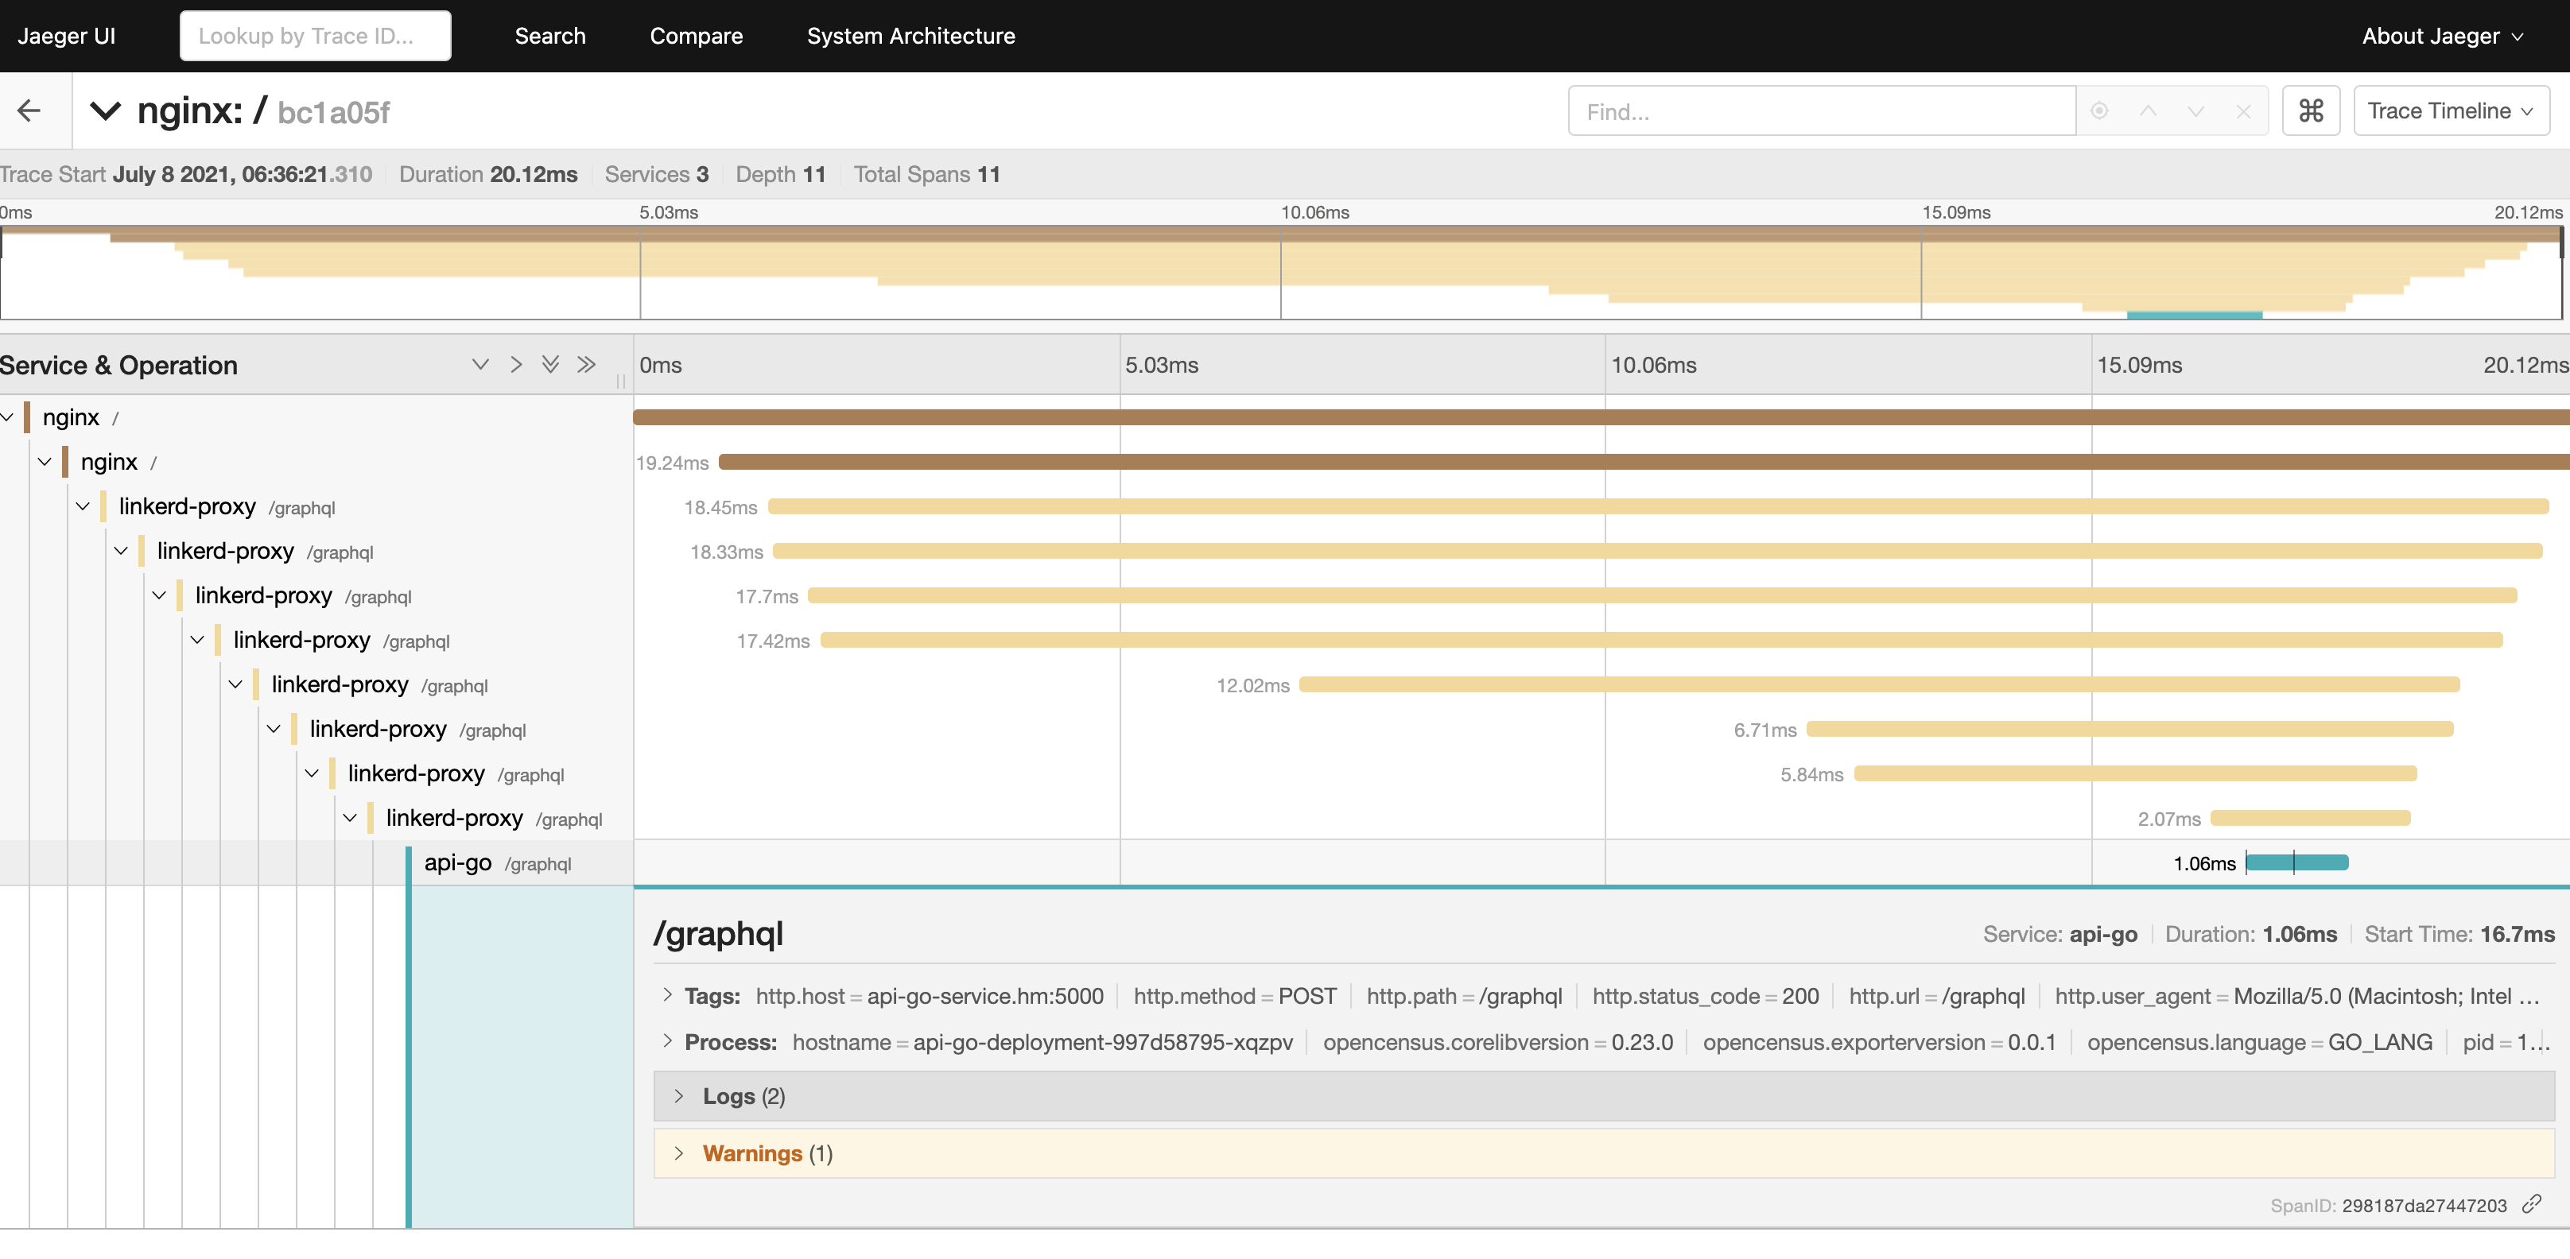Expand the Warnings (1) section

pos(1603,1152)
